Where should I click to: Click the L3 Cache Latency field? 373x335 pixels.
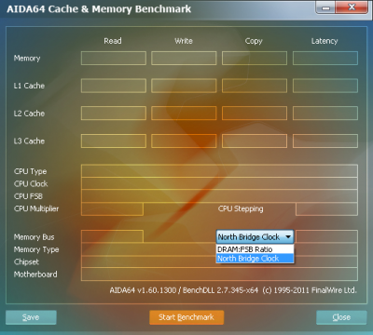pyautogui.click(x=325, y=141)
